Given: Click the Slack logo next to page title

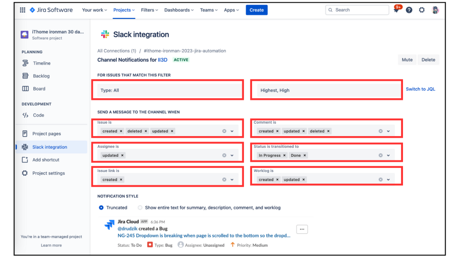Looking at the screenshot, I should pyautogui.click(x=105, y=34).
